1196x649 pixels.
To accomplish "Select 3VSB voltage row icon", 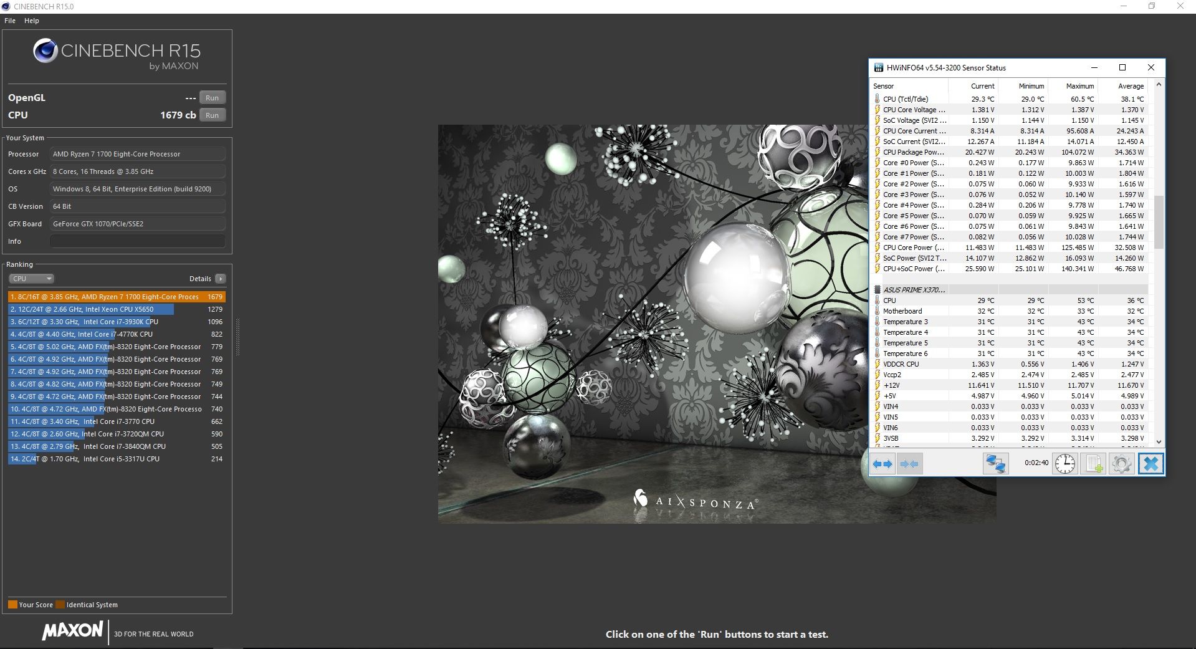I will (878, 438).
